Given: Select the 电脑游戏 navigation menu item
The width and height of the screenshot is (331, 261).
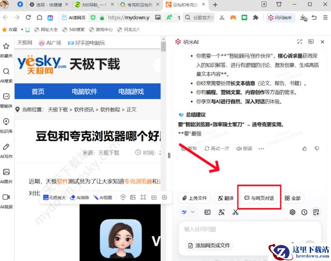Looking at the screenshot, I should point(131,92).
